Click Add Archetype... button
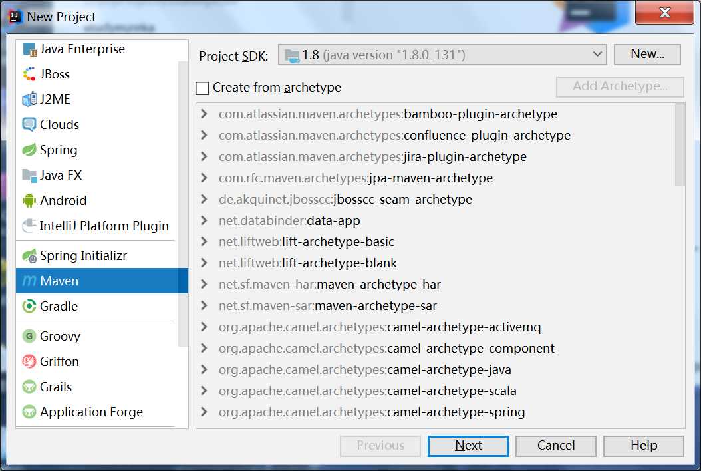Image resolution: width=701 pixels, height=471 pixels. (x=620, y=86)
